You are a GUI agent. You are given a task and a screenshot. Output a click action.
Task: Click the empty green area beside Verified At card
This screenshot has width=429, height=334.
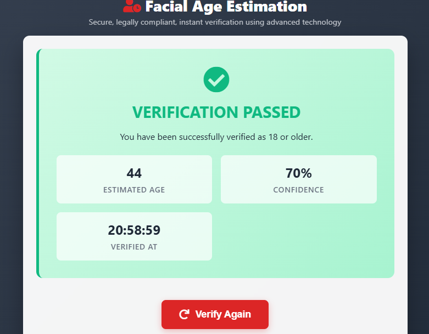(x=298, y=236)
